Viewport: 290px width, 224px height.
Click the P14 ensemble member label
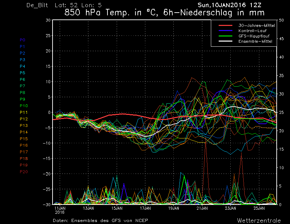[x=24, y=132]
